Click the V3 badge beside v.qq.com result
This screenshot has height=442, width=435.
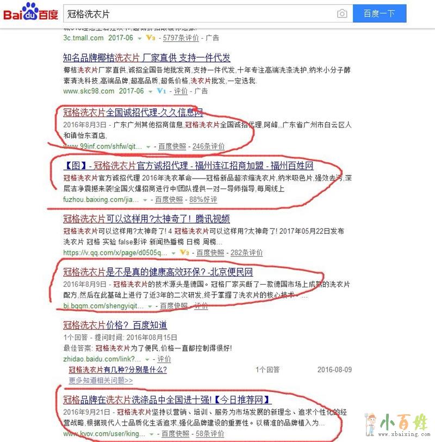point(184,252)
